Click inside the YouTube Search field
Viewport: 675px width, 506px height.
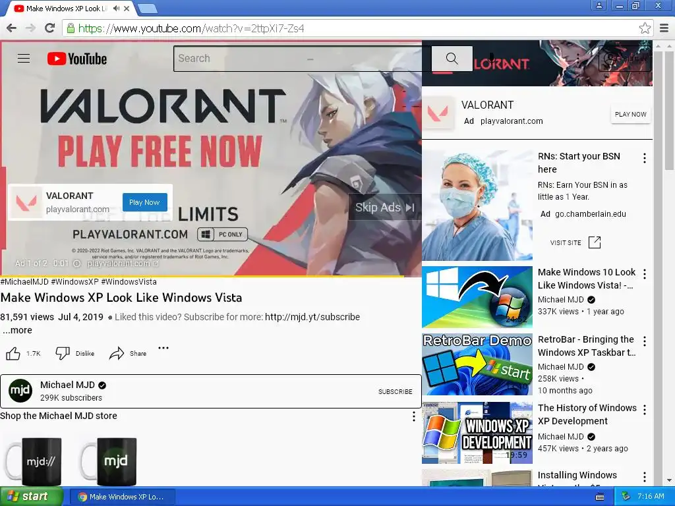tap(301, 59)
